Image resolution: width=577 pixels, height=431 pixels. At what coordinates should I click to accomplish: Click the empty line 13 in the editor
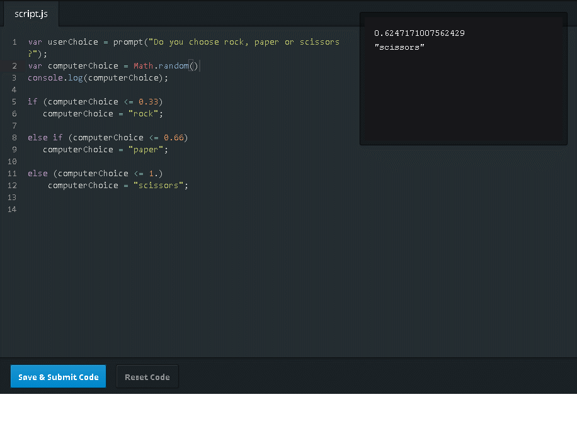(x=184, y=198)
